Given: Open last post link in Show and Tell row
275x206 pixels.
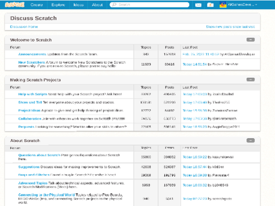Looking at the screenshot, I should pyautogui.click(x=195, y=102).
